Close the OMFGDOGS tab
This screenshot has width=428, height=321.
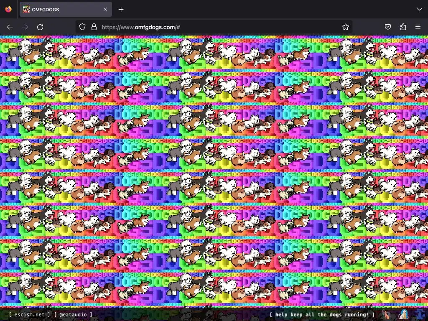tap(105, 9)
